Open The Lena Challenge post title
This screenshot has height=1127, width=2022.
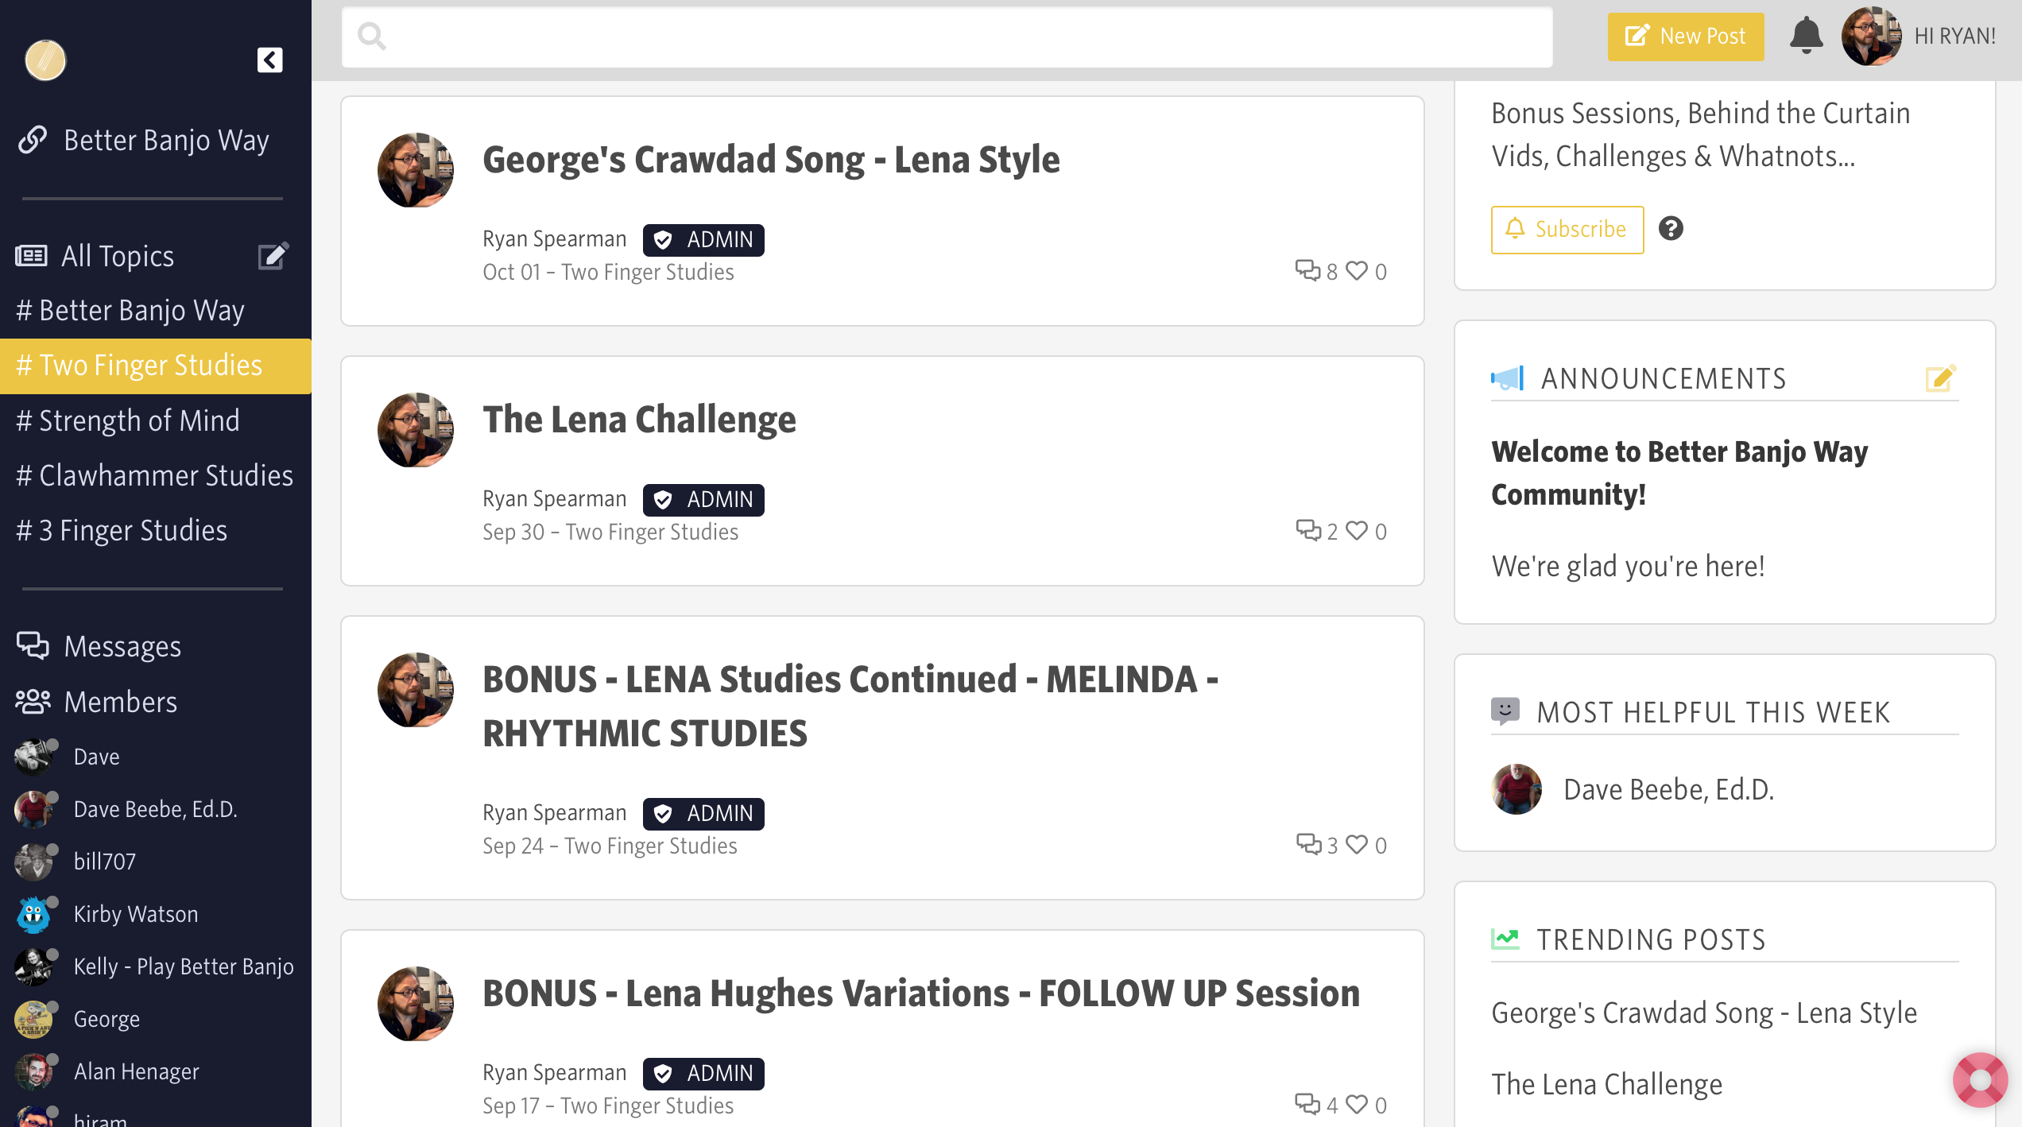(x=639, y=419)
